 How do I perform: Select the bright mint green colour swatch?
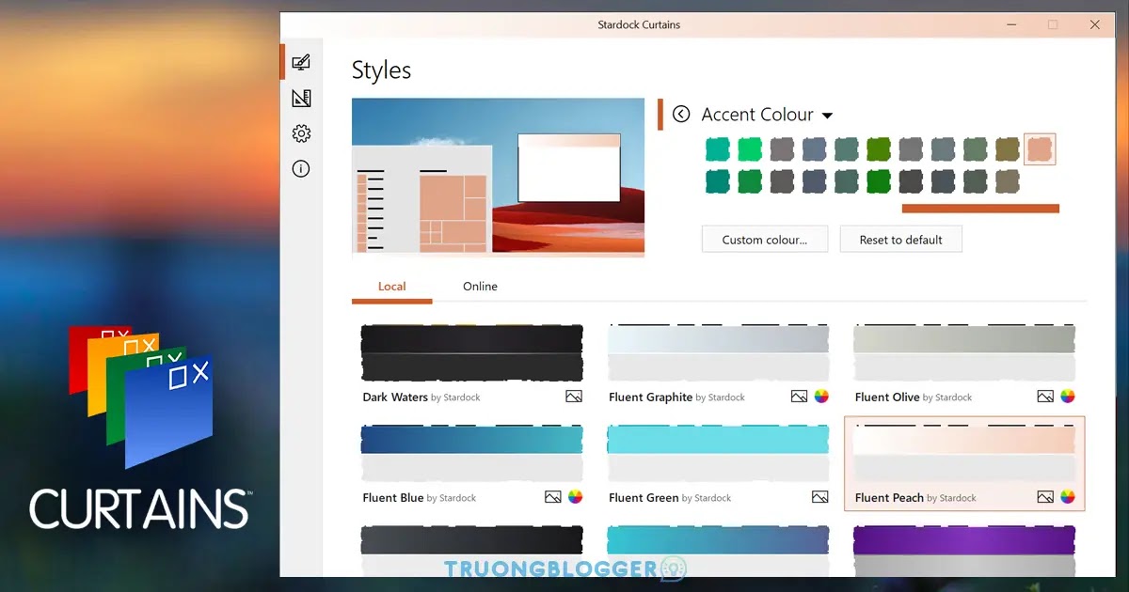[750, 148]
